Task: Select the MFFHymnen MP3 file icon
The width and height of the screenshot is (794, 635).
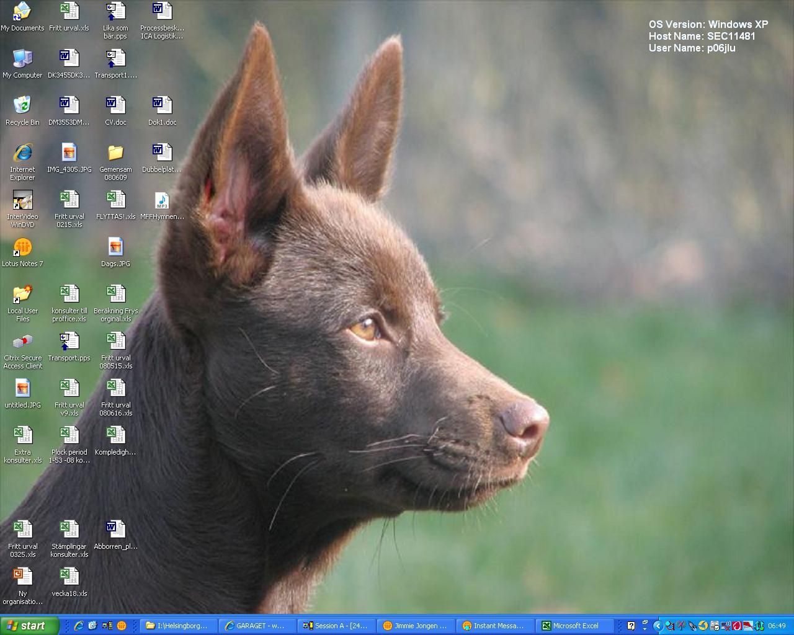Action: click(x=162, y=200)
